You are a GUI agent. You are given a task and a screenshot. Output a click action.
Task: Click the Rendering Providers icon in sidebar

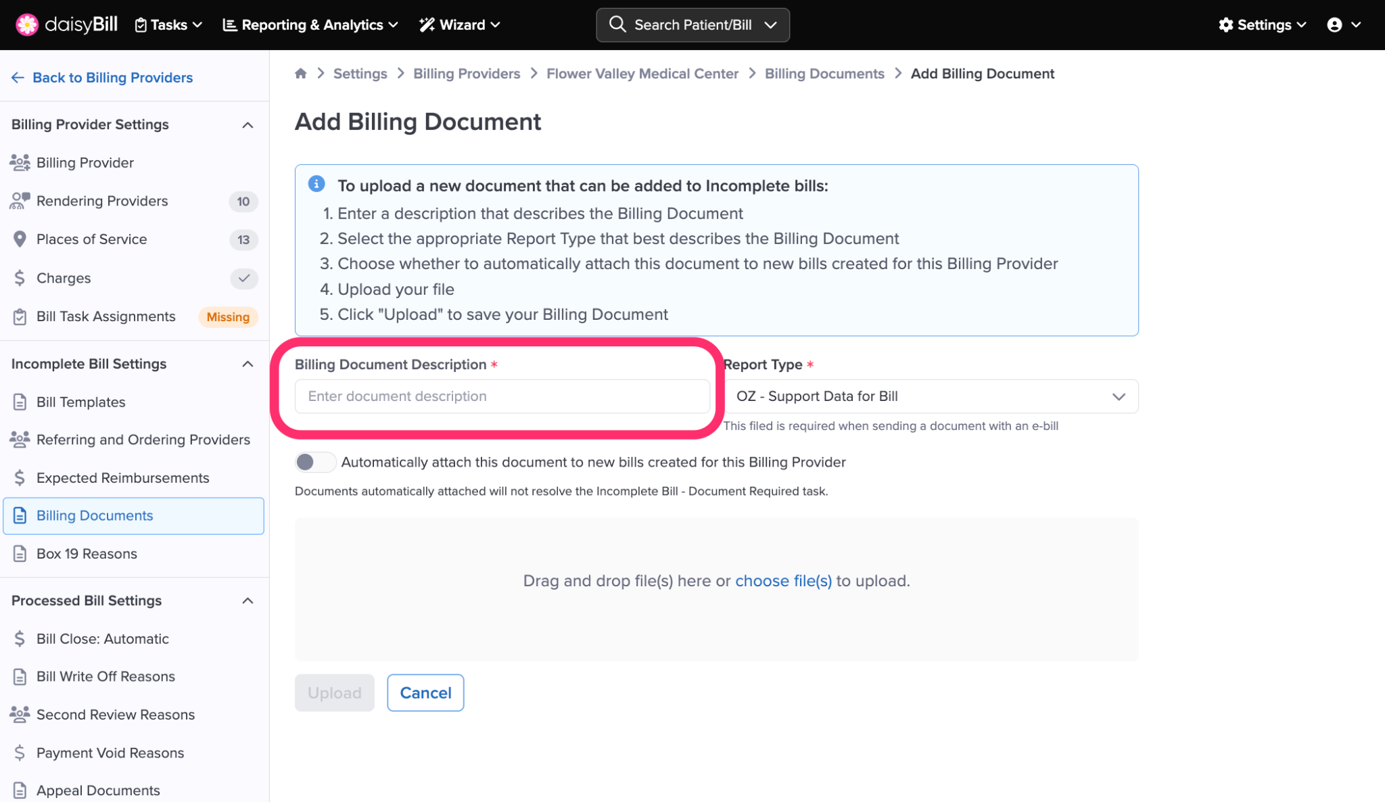pos(20,201)
